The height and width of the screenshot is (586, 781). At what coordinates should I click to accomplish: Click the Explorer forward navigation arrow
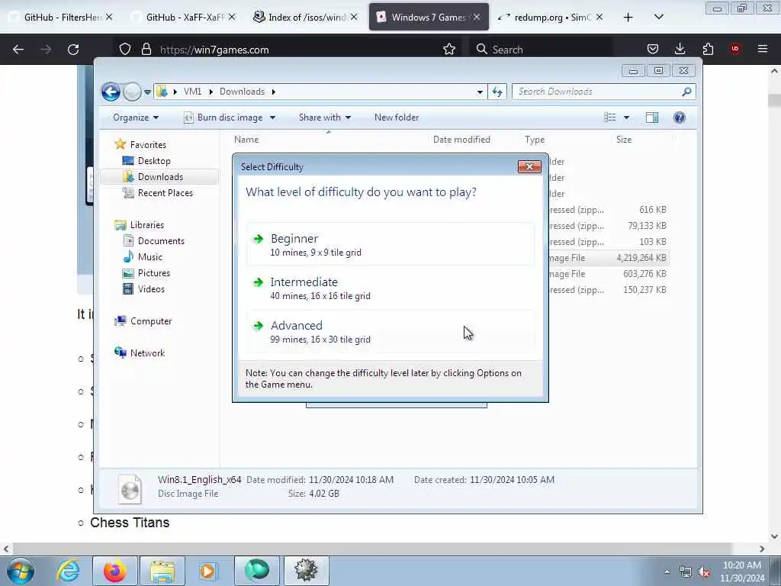(x=132, y=92)
